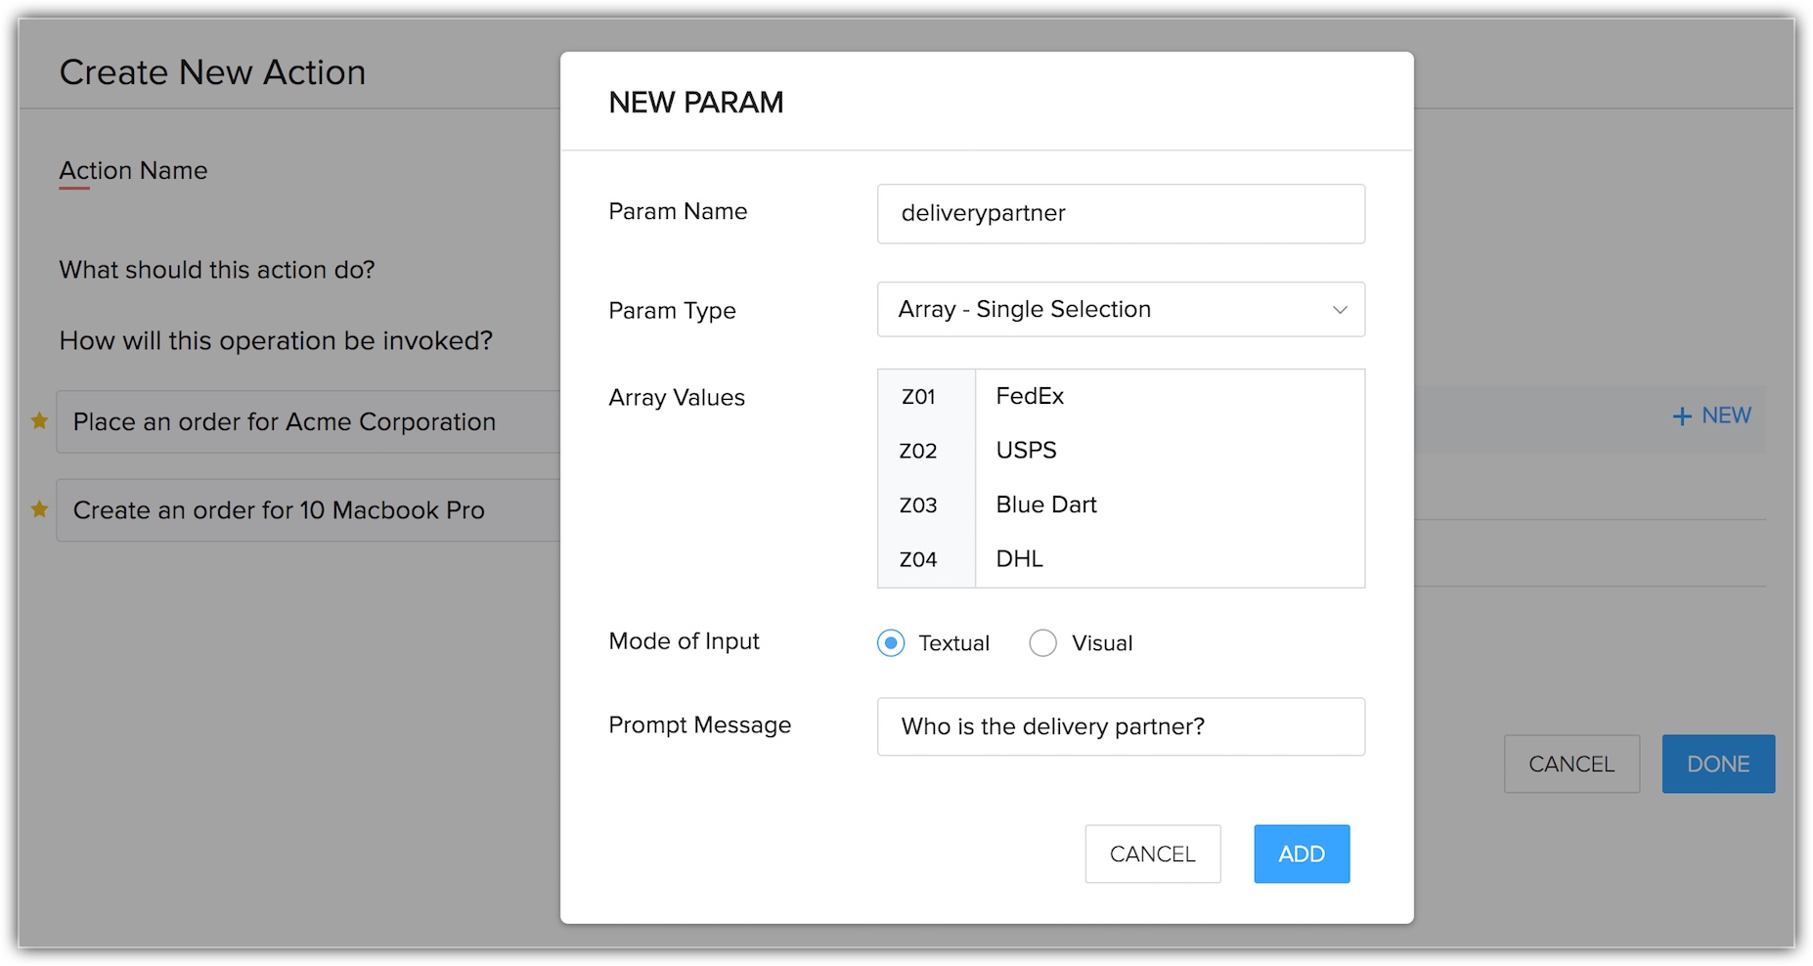This screenshot has width=1813, height=966.
Task: Click the star beside Place an order
Action: pyautogui.click(x=39, y=421)
